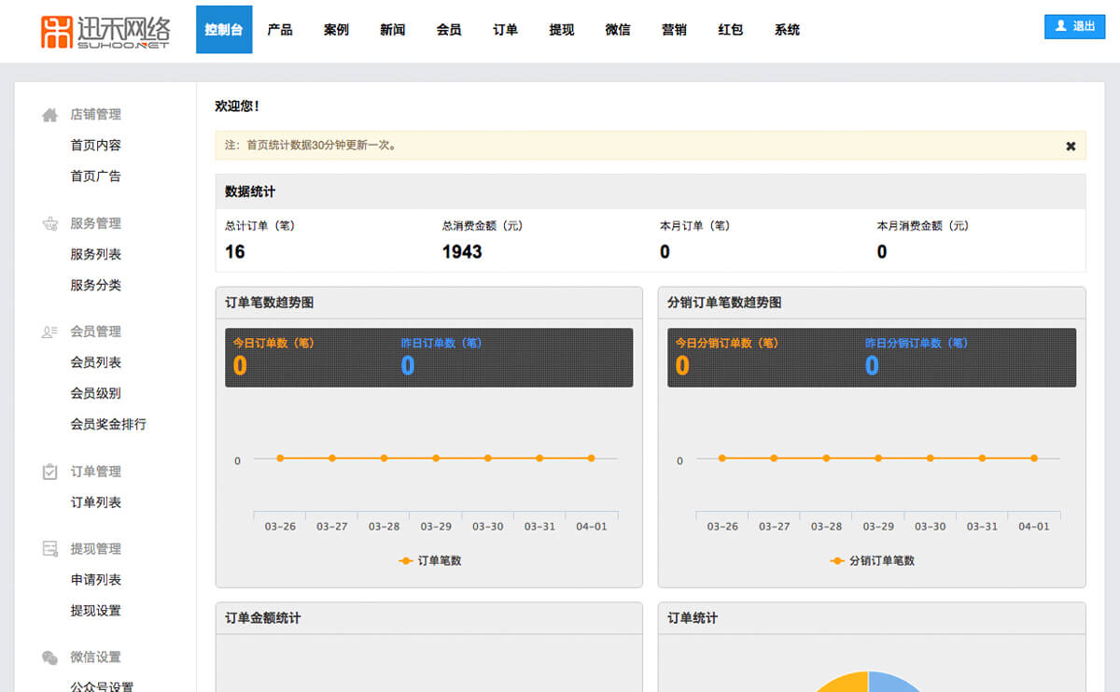Log out with the 退出 button

click(x=1074, y=27)
